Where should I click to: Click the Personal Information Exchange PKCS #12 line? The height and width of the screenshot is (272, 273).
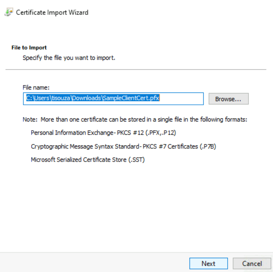(x=104, y=133)
